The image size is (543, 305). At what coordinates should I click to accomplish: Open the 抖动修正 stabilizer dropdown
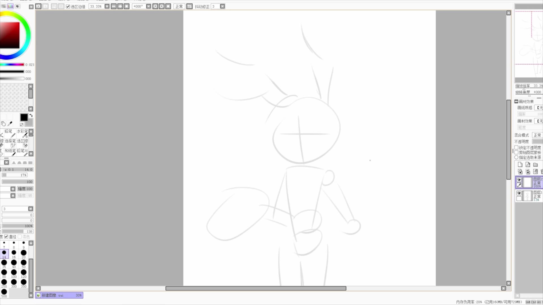coord(223,6)
